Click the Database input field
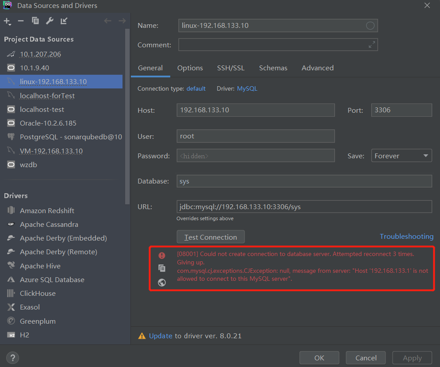 click(304, 181)
